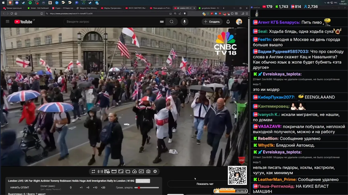The height and width of the screenshot is (195, 348).
Task: Switch to 'goryphotos Stream' tab
Action: 209,8
